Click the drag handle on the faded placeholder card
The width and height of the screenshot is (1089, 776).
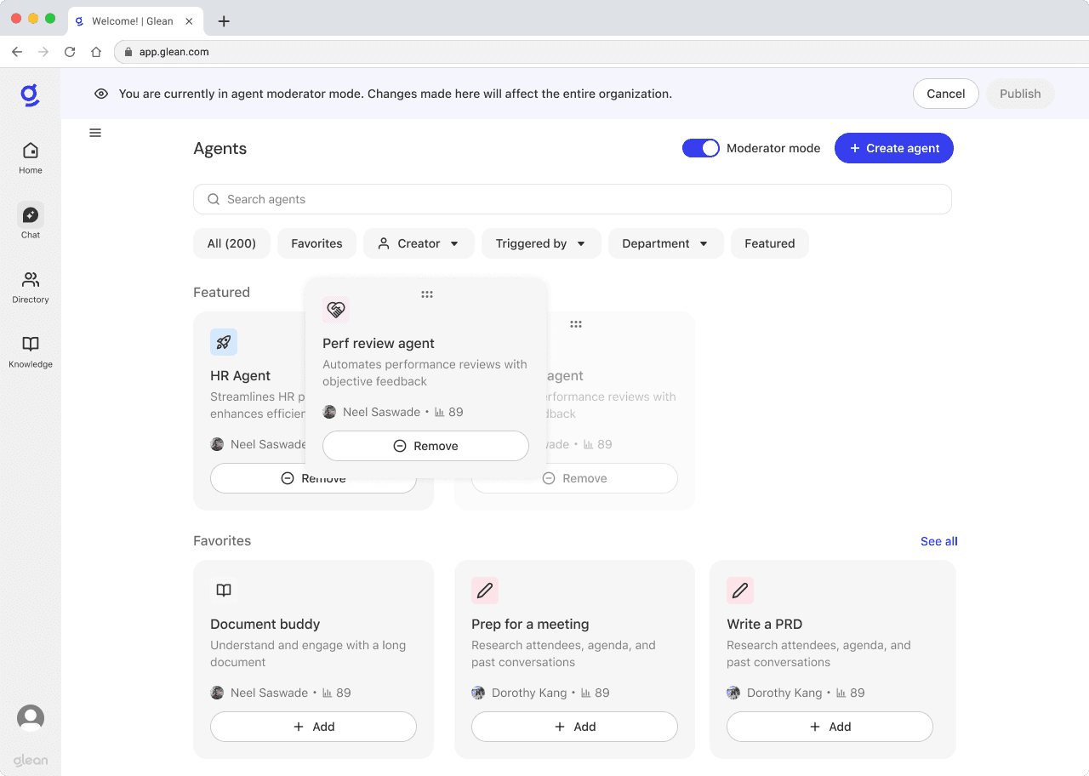point(576,324)
